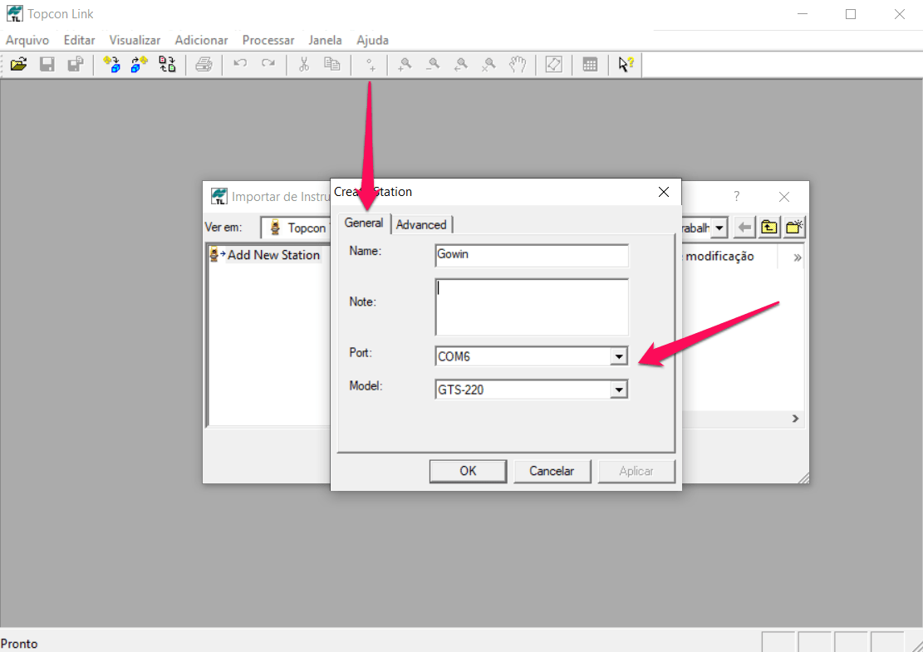Click the Zoom Out magnifier icon
Image resolution: width=923 pixels, height=652 pixels.
433,64
